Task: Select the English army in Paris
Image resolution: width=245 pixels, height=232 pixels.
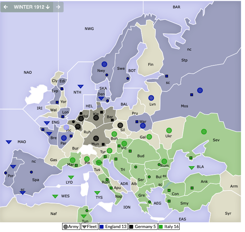Action: 64,138
